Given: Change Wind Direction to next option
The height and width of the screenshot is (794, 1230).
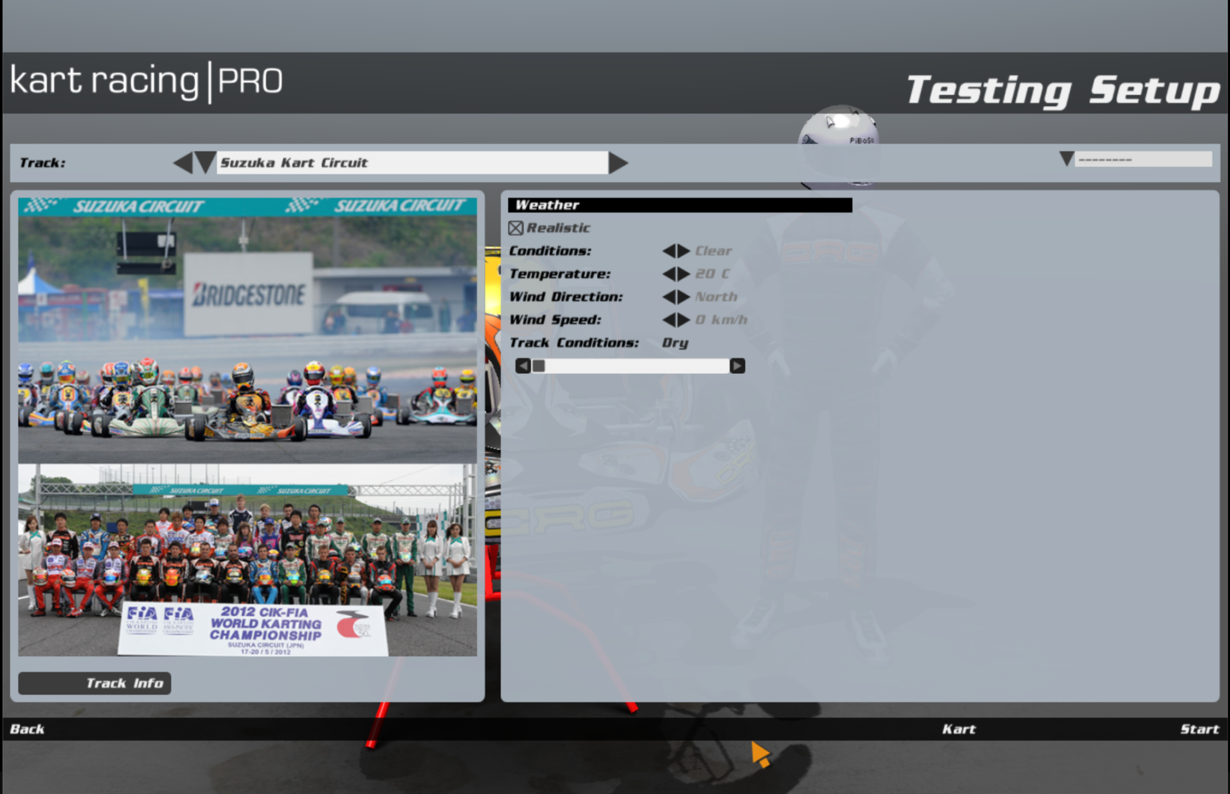Looking at the screenshot, I should pos(683,297).
